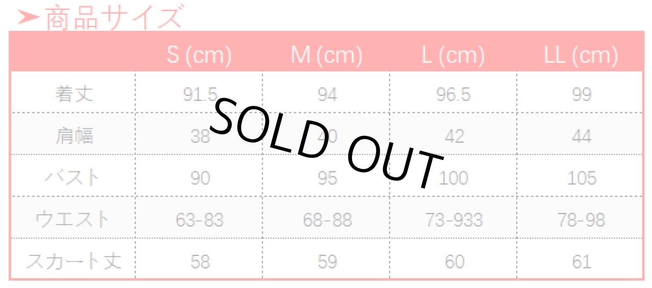
Task: Select the M (cm) column header
Action: pos(326,55)
